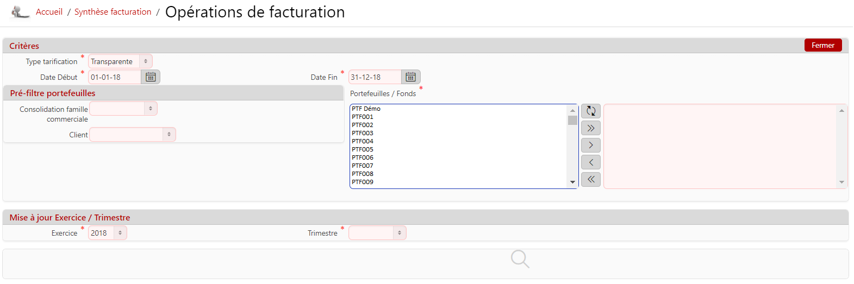
Task: Open the Trimestre dropdown
Action: coord(377,233)
